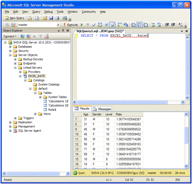Click the Object Explorer refresh/script icon
Screen dimensions: 192x184
[x=46, y=36]
